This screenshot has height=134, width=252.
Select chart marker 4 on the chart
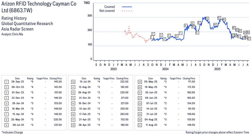click(x=164, y=39)
